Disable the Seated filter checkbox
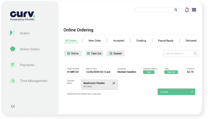208x119 pixels. pos(110,54)
